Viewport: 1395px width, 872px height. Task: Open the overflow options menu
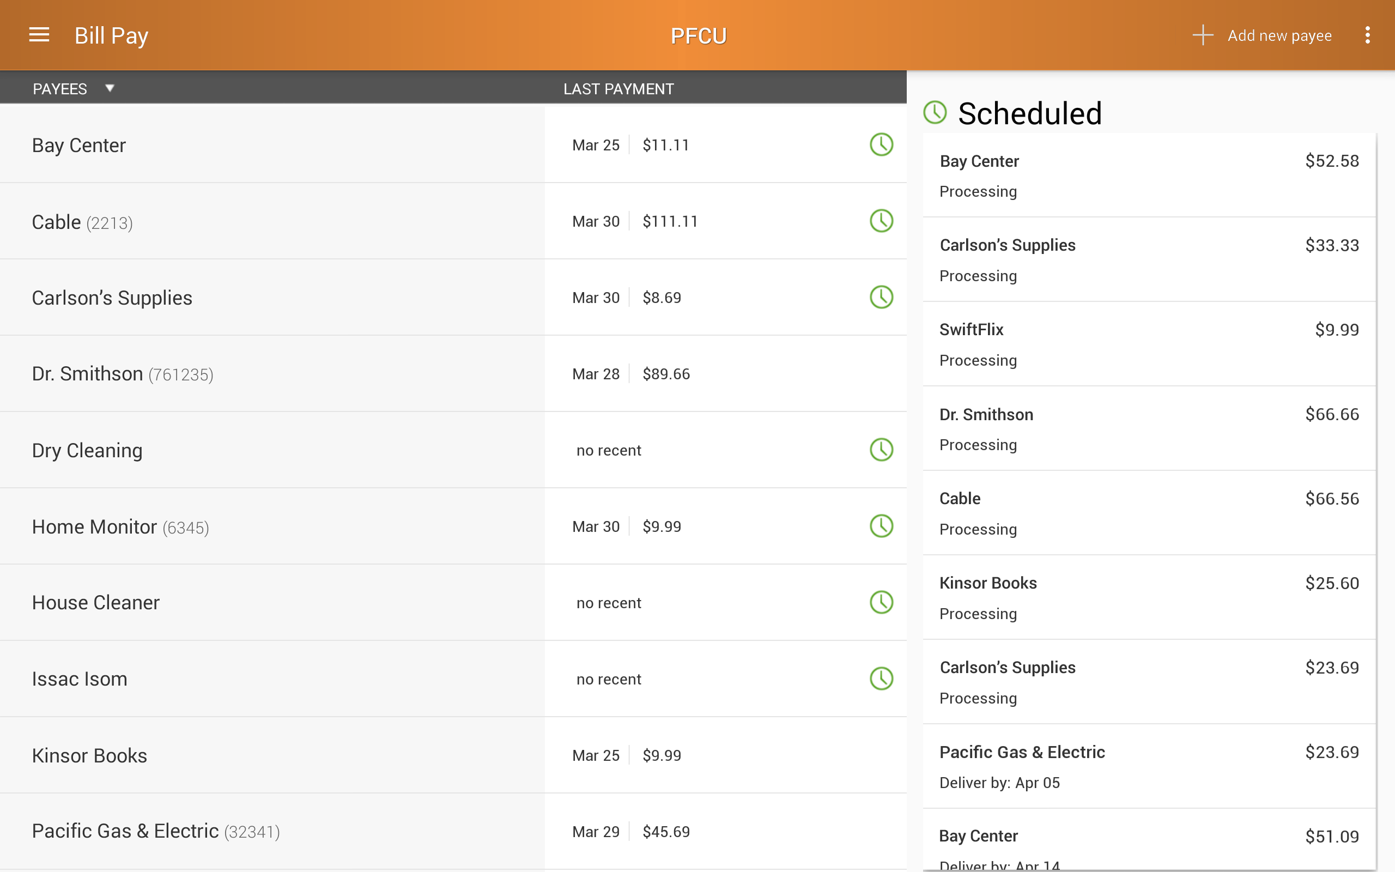coord(1368,34)
